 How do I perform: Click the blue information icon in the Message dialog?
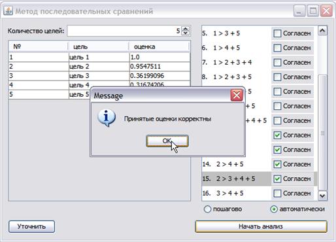(107, 118)
